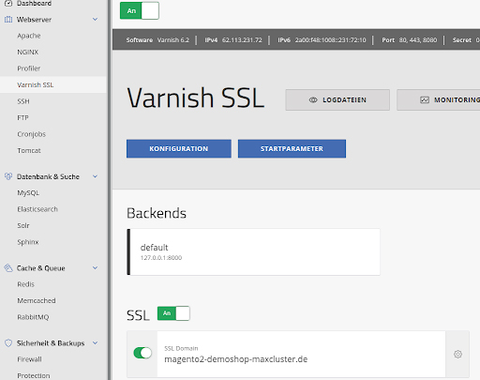The height and width of the screenshot is (380, 480).
Task: Open Memcached in the sidebar
Action: tap(37, 300)
